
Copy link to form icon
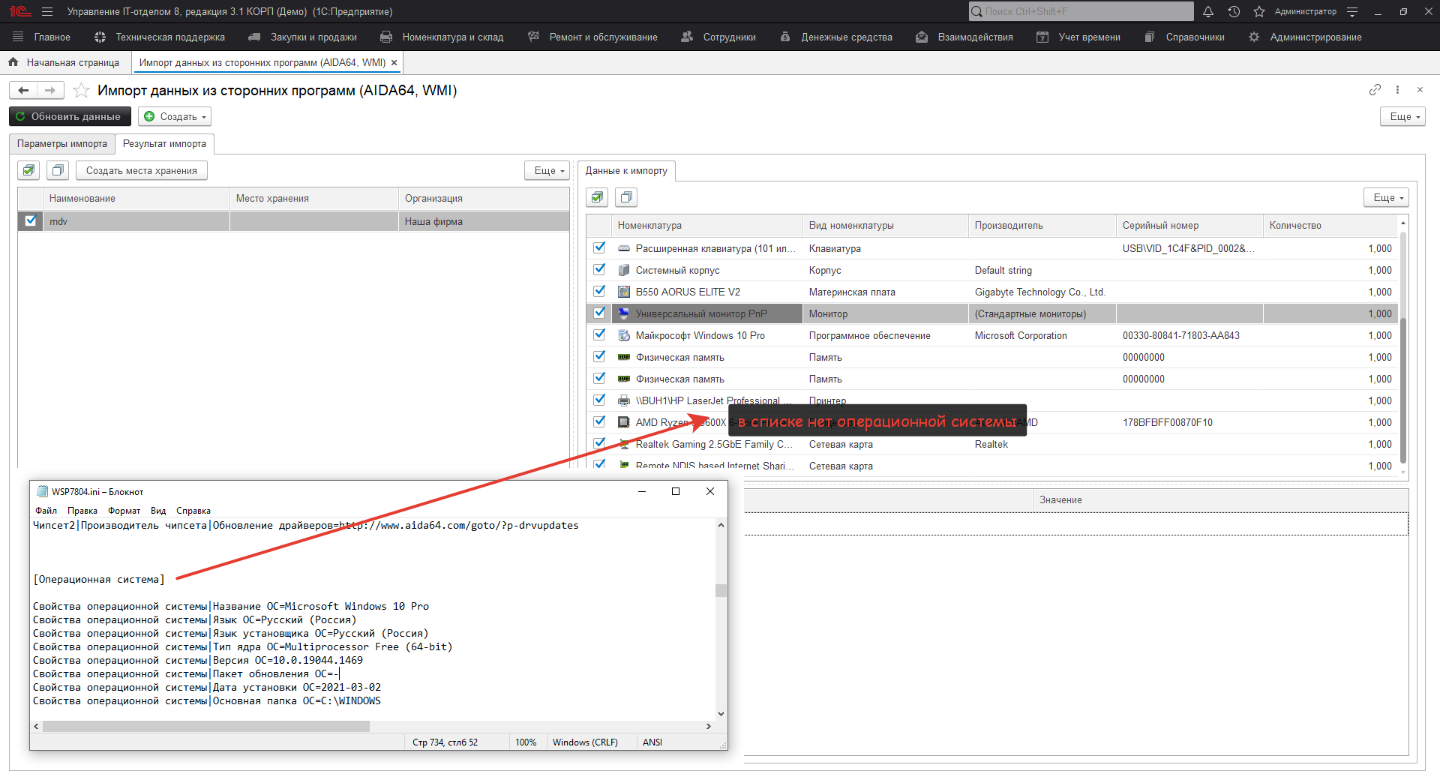[x=1374, y=90]
